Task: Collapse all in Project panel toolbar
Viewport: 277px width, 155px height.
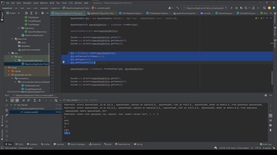Action: [x=36, y=13]
